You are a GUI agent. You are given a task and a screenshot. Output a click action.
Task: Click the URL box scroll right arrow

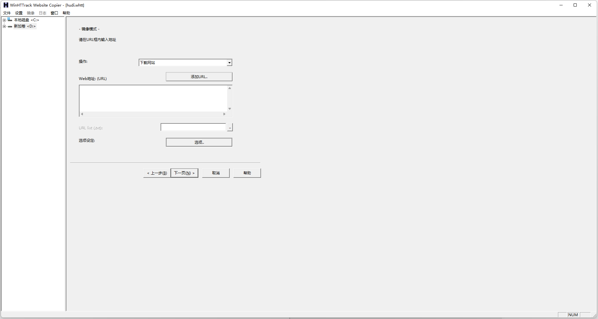pyautogui.click(x=224, y=114)
